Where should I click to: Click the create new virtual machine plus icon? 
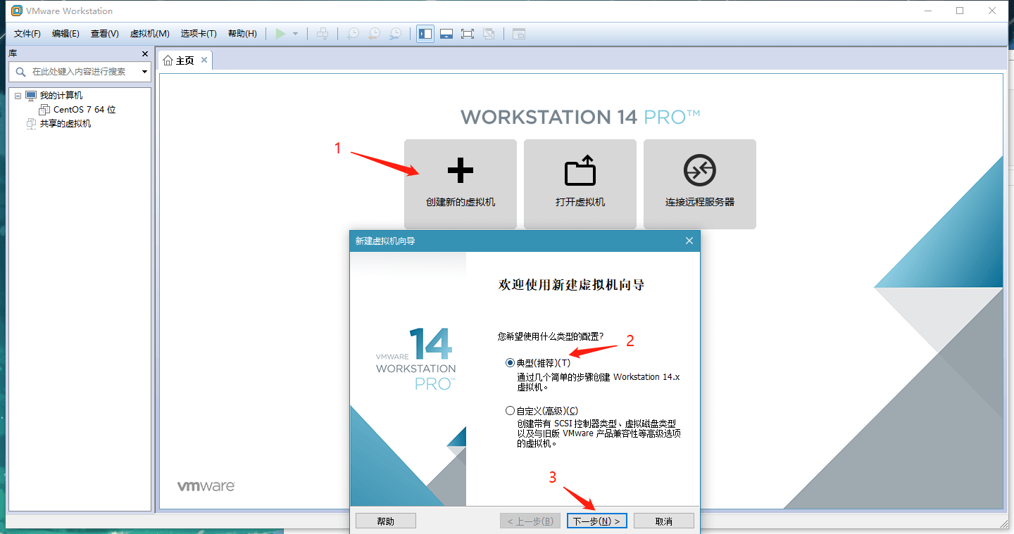click(461, 170)
